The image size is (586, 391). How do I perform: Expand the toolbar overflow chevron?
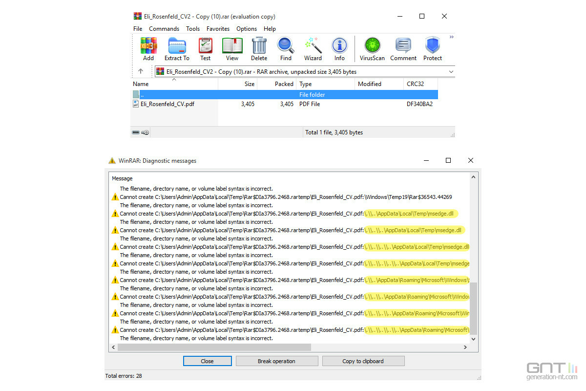click(452, 37)
